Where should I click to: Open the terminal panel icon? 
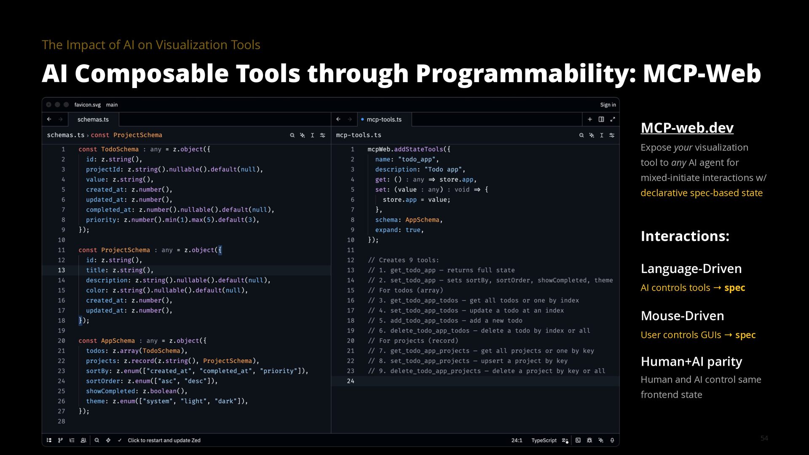(x=578, y=440)
